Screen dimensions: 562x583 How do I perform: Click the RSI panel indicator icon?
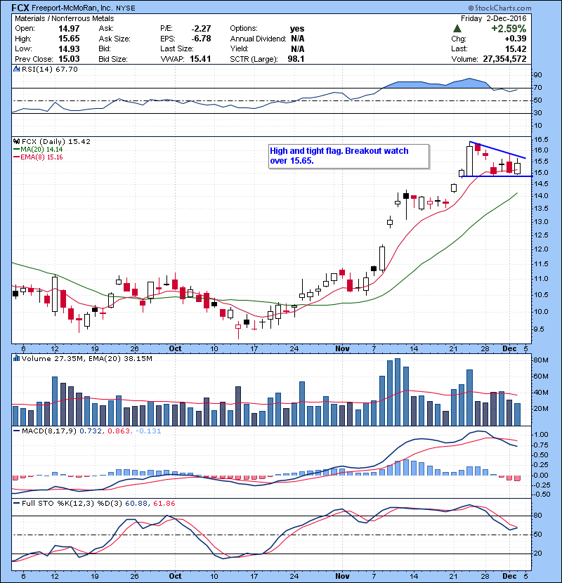point(16,69)
